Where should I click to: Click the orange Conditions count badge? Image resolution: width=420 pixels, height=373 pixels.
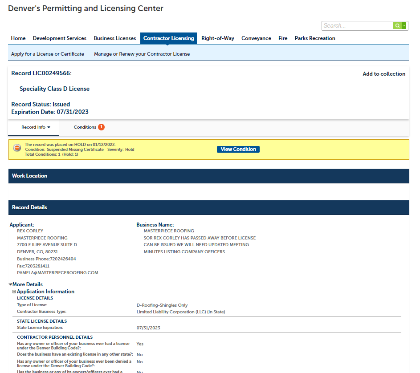tap(101, 127)
